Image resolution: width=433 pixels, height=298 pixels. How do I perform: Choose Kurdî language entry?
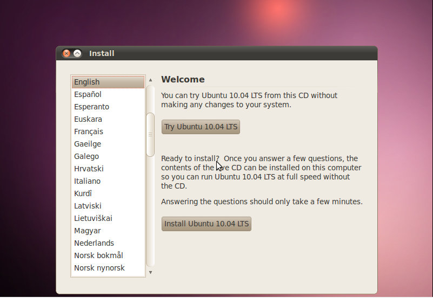108,193
